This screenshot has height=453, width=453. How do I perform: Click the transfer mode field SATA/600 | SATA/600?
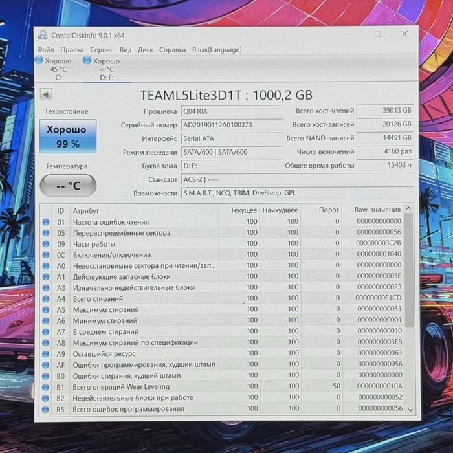232,152
